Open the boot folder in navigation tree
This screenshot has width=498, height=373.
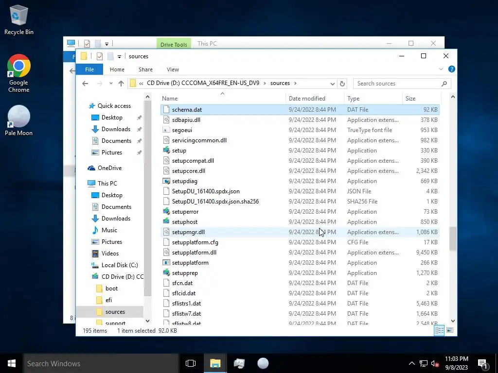point(111,288)
